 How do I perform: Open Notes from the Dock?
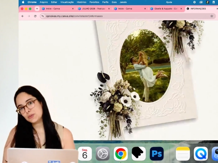tap(183, 154)
